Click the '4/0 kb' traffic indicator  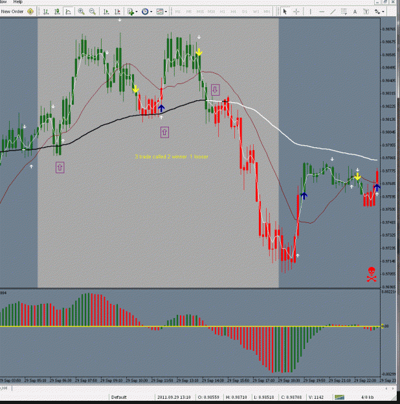tap(367, 397)
